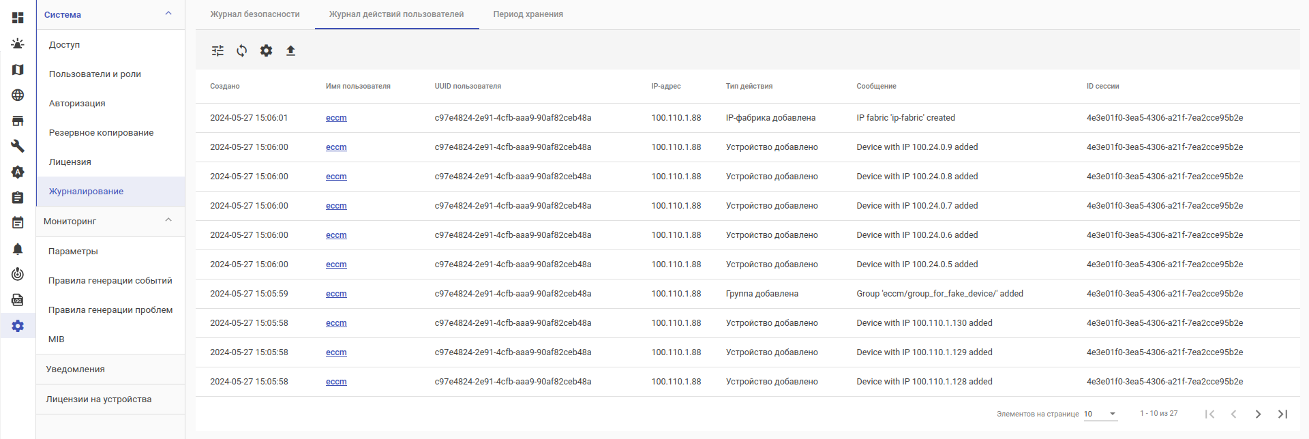
Task: Switch to the Период хранения tab
Action: tap(528, 14)
